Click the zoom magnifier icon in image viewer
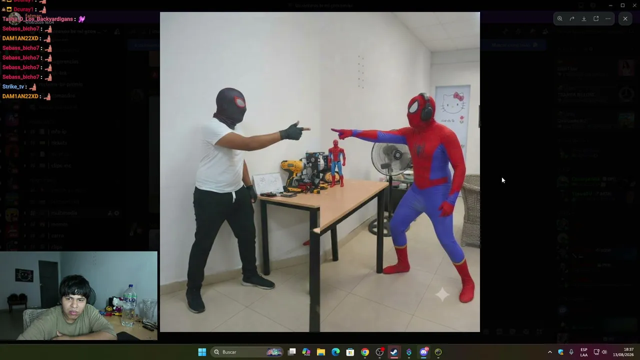This screenshot has width=640, height=360. pyautogui.click(x=560, y=19)
